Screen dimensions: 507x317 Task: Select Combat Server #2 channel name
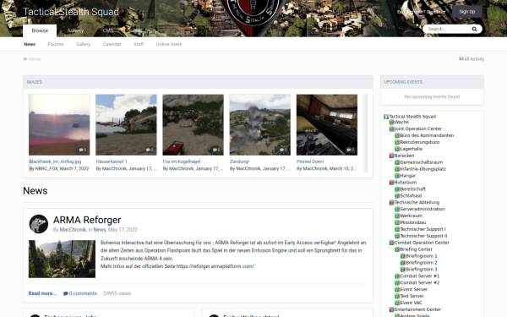[x=420, y=282]
